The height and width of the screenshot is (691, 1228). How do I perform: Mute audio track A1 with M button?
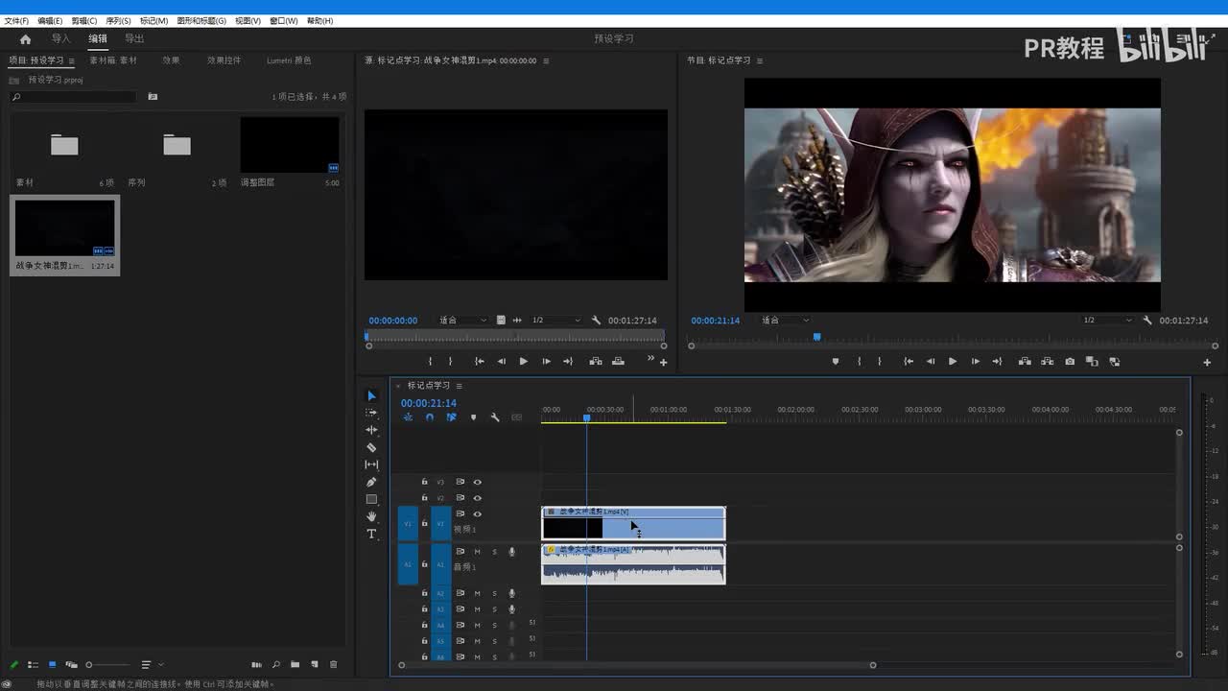(477, 552)
